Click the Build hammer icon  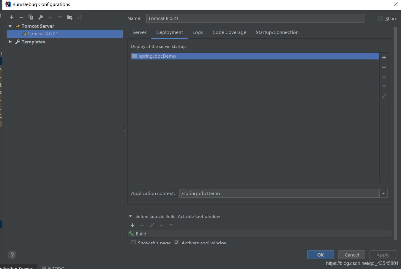pyautogui.click(x=131, y=234)
